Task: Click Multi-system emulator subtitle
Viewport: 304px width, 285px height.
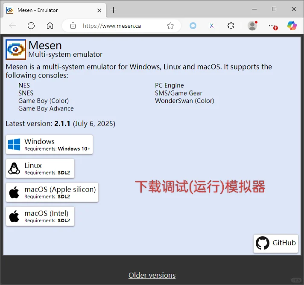Action: point(65,55)
